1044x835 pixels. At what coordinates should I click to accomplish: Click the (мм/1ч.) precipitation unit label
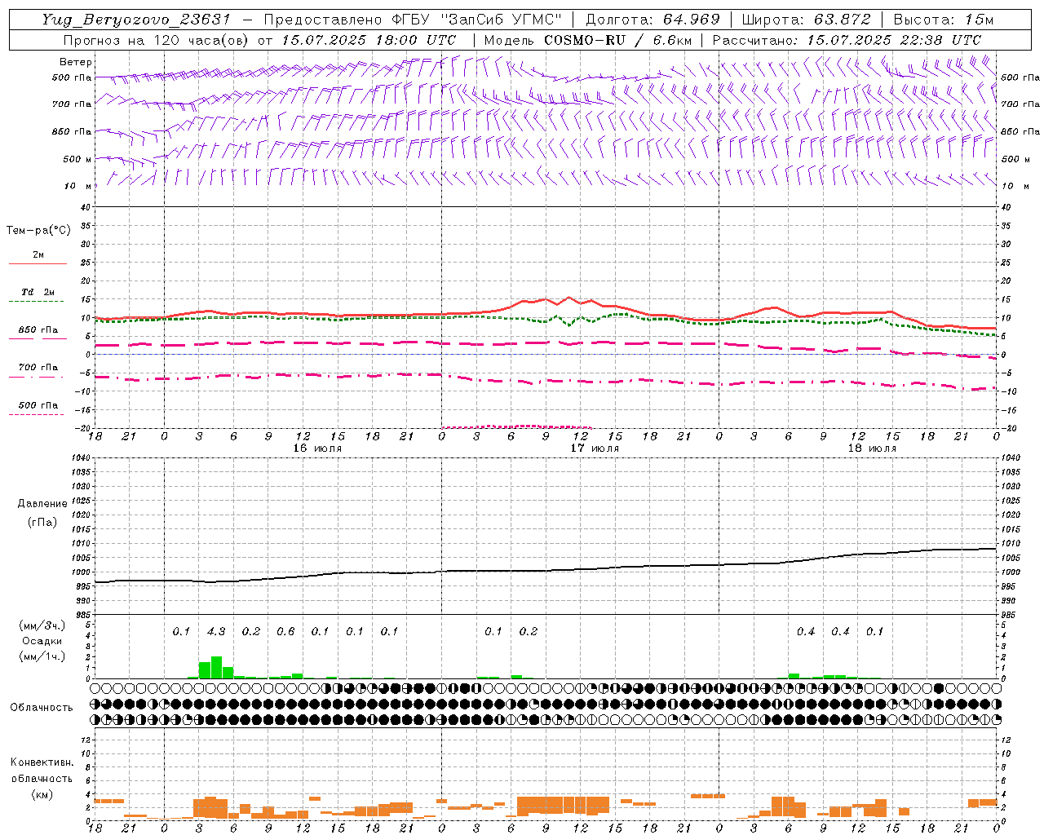(42, 656)
